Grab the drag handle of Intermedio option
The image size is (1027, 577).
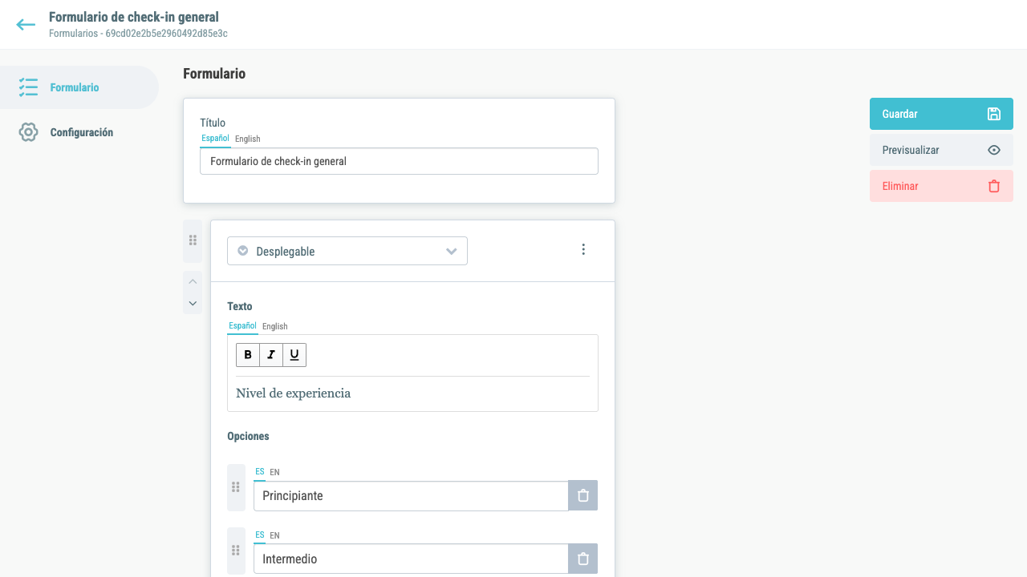236,551
